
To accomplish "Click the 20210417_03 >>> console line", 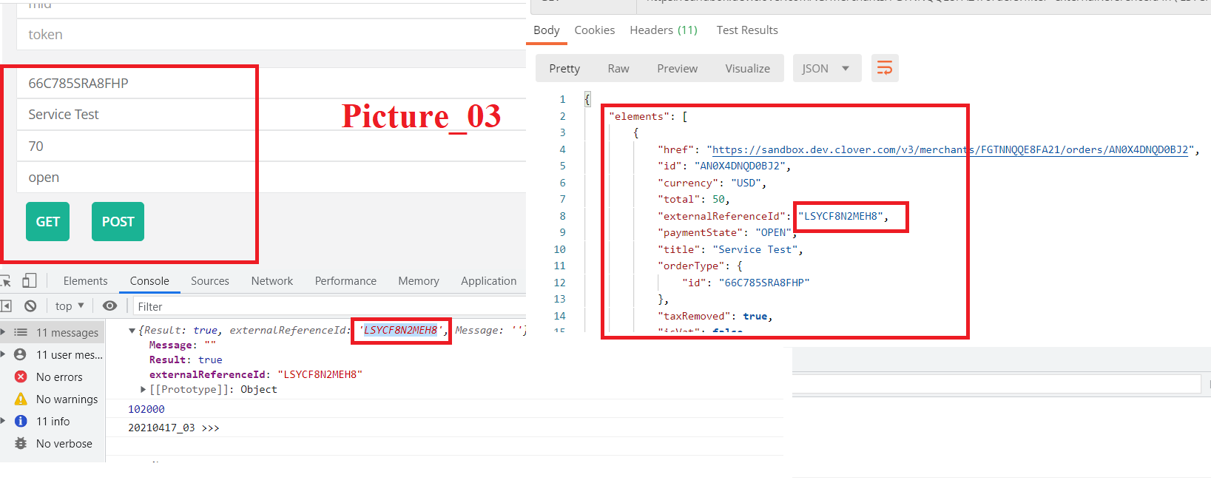I will click(x=174, y=428).
